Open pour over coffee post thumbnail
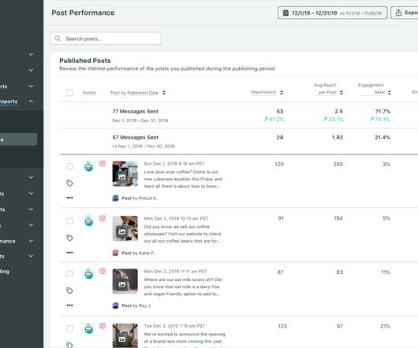This screenshot has height=348, width=418. [x=125, y=173]
